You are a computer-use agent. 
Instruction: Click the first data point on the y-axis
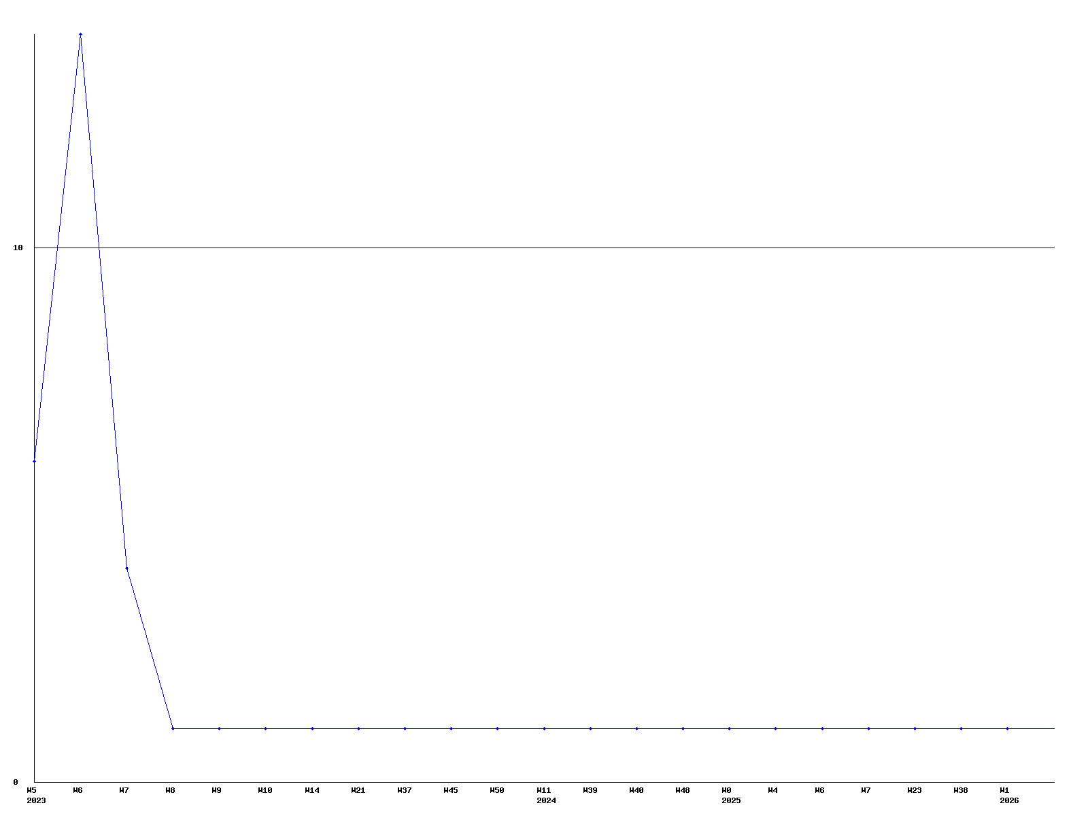(x=34, y=461)
